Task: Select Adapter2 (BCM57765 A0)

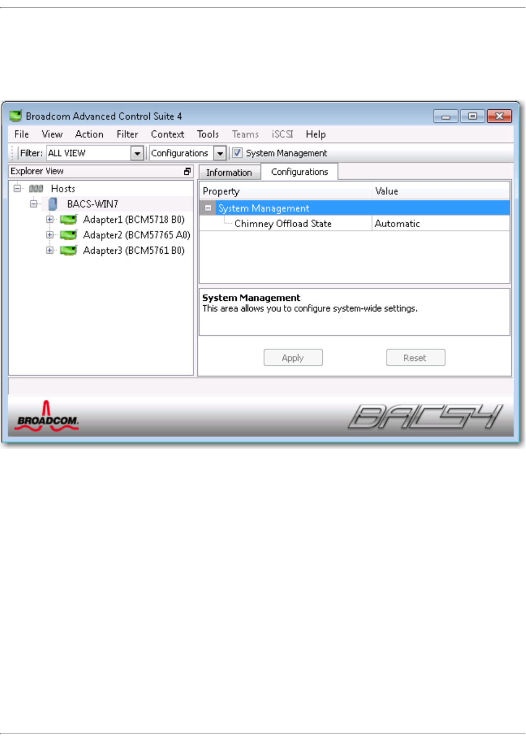Action: (137, 235)
